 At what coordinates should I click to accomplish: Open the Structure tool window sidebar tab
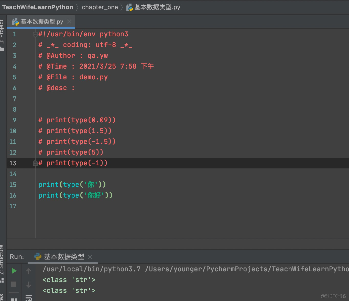2,263
